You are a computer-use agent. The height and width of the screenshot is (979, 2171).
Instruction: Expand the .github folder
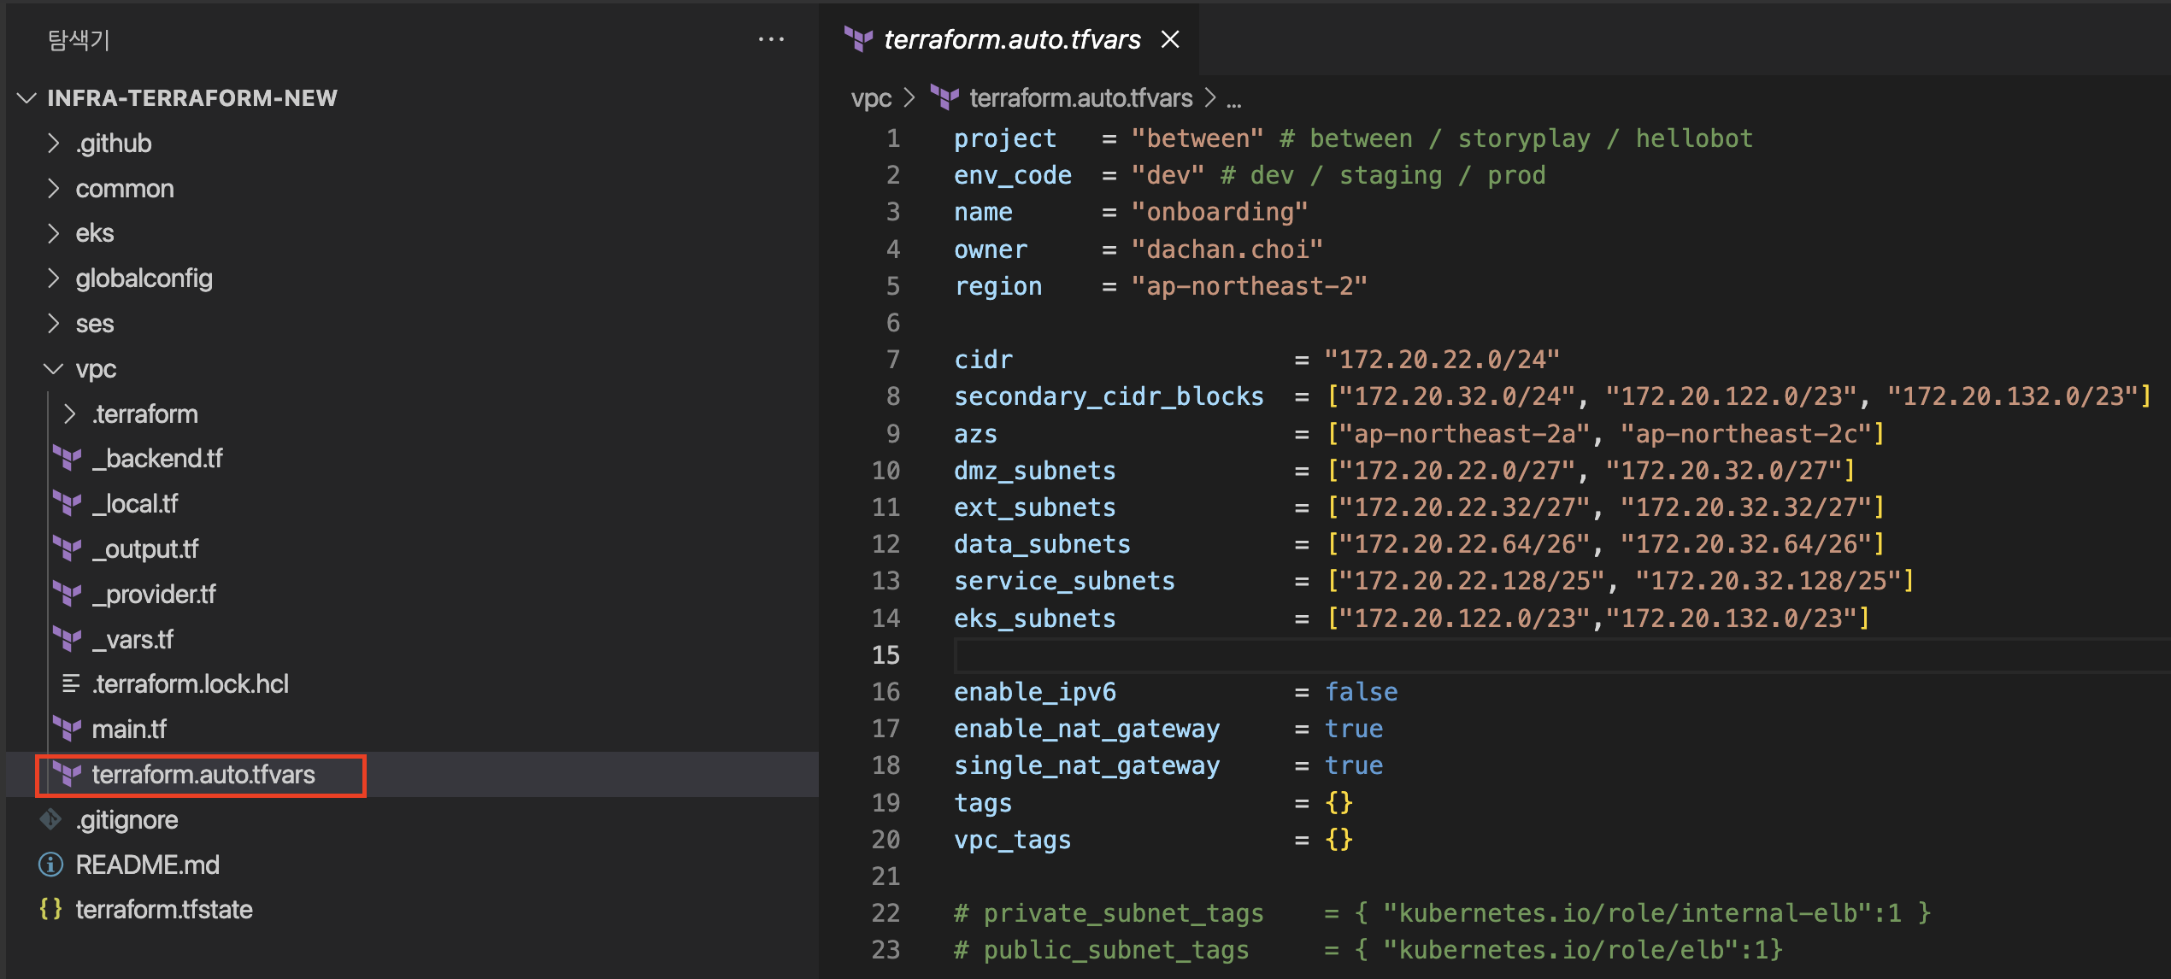pos(54,144)
